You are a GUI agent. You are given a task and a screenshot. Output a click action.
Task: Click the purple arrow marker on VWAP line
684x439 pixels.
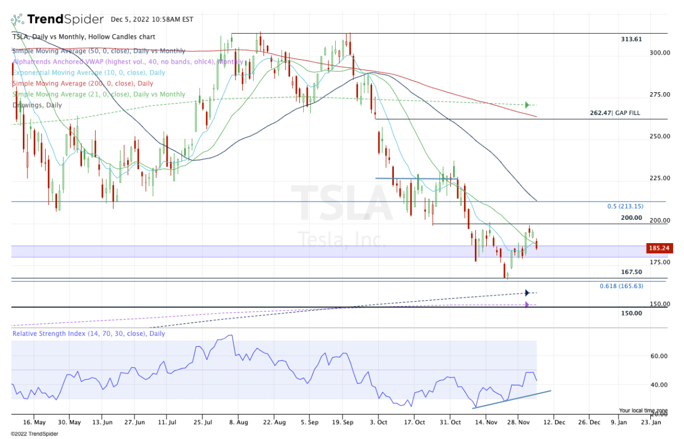click(527, 305)
